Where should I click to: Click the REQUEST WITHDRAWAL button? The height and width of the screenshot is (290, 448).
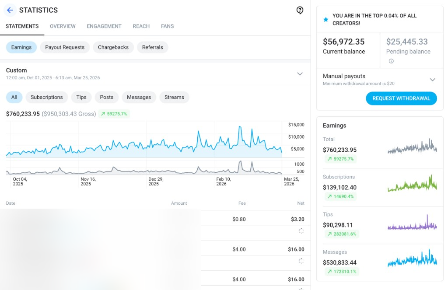[401, 98]
